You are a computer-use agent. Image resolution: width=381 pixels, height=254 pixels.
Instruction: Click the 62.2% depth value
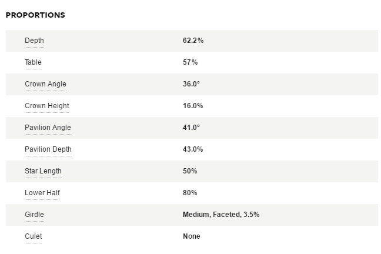193,41
